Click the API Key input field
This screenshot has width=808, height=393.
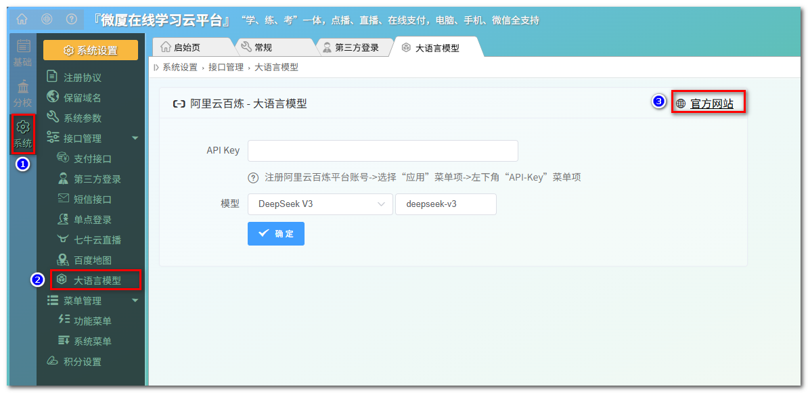coord(382,151)
